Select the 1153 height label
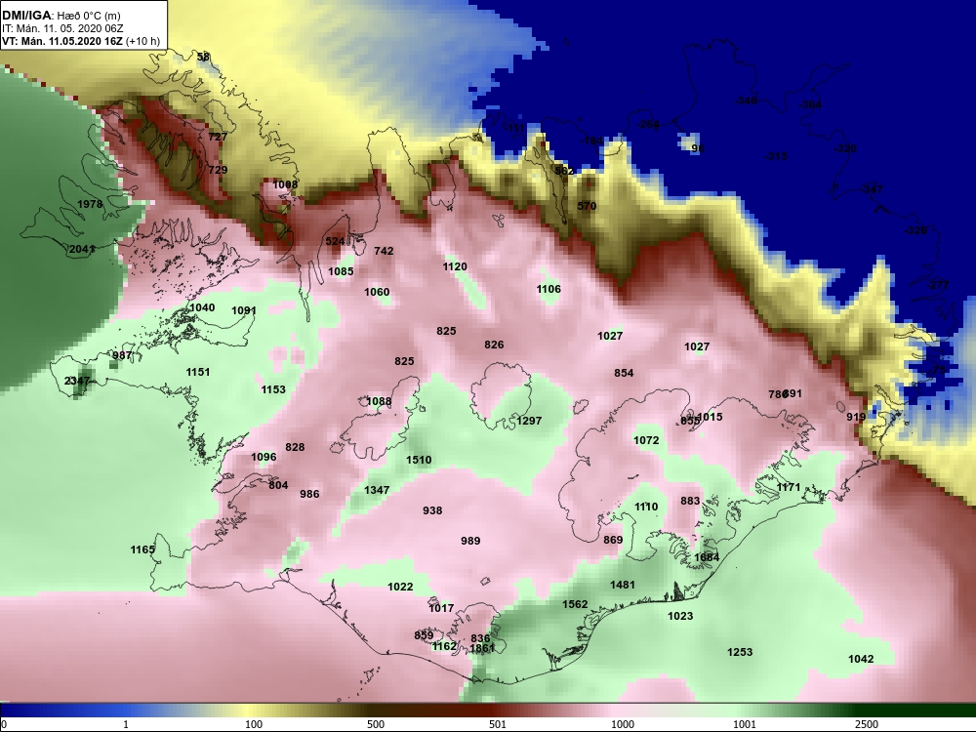976x732 pixels. 273,389
